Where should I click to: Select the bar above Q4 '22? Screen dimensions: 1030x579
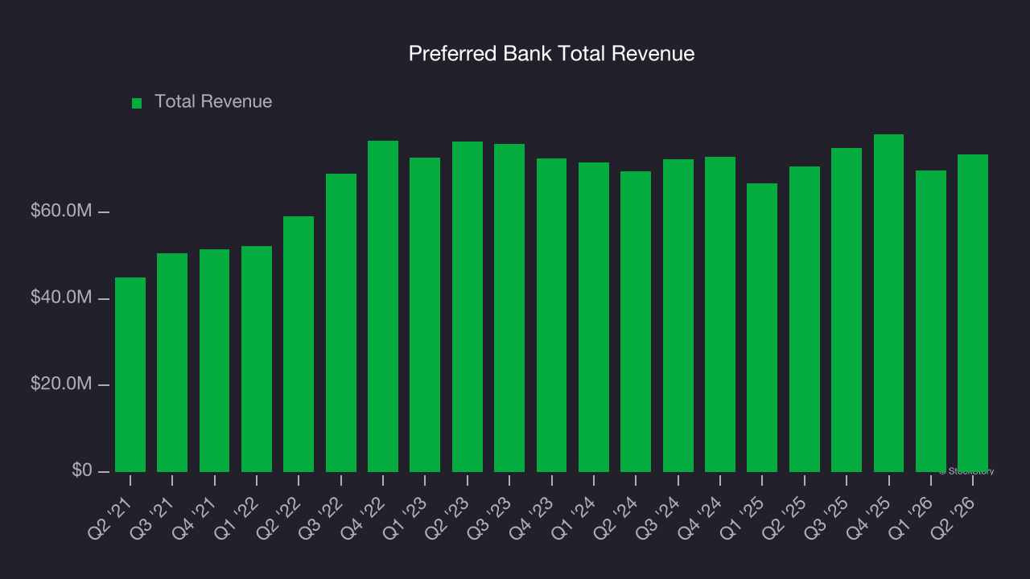pyautogui.click(x=383, y=306)
